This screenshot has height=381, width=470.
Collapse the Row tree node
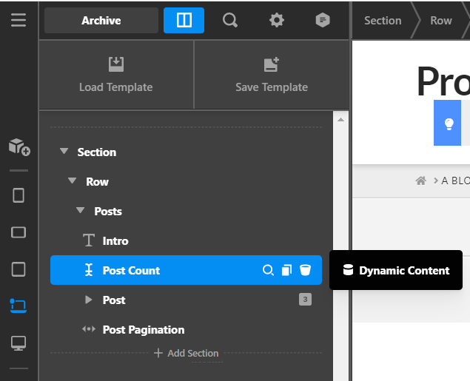coord(72,182)
